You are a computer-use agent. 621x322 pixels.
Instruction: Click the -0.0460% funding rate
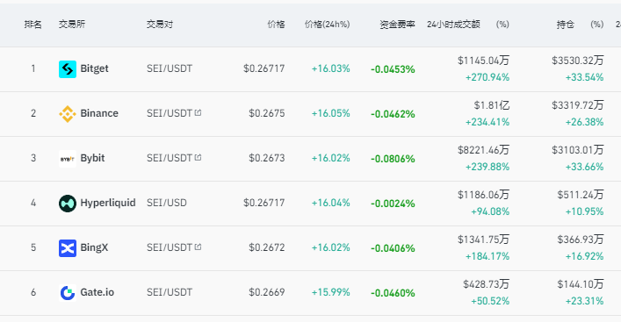393,293
